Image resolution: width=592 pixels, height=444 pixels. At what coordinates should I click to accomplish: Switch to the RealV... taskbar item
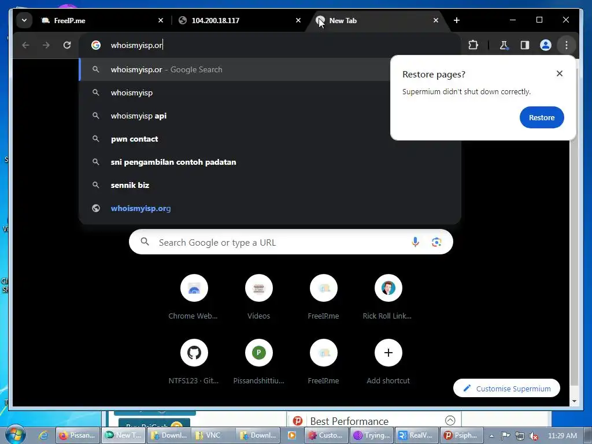point(416,435)
